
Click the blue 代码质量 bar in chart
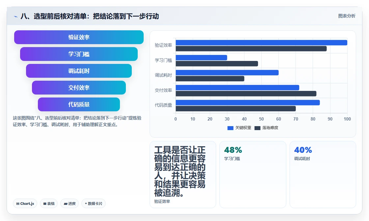[x=248, y=103]
